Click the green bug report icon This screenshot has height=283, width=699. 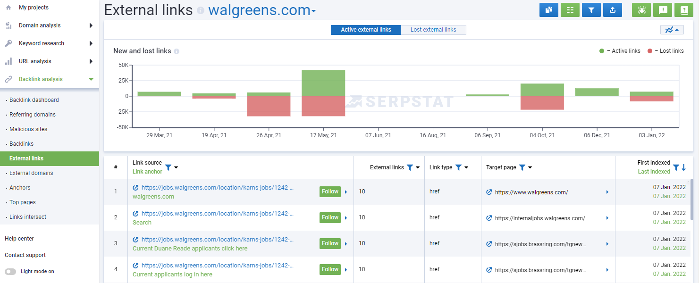click(641, 10)
